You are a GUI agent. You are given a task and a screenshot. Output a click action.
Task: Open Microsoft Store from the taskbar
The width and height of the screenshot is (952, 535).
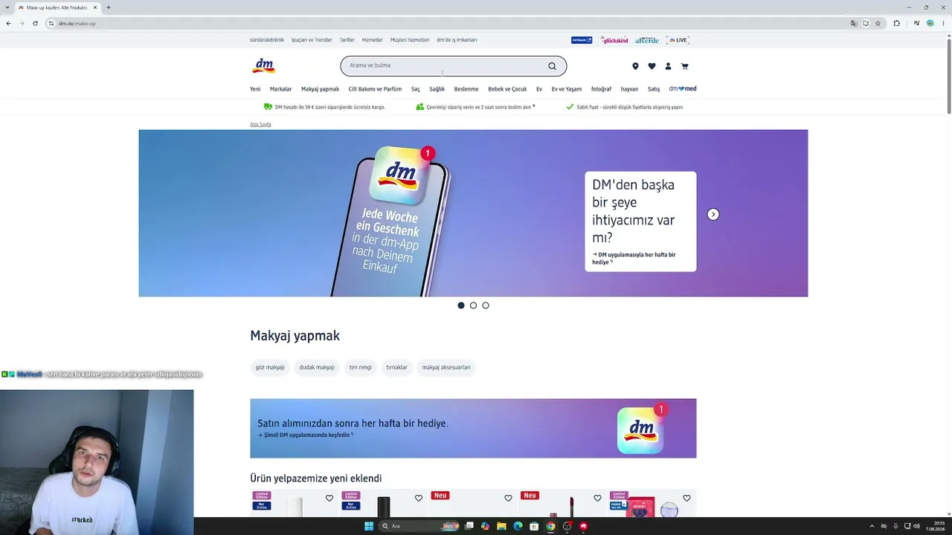534,526
